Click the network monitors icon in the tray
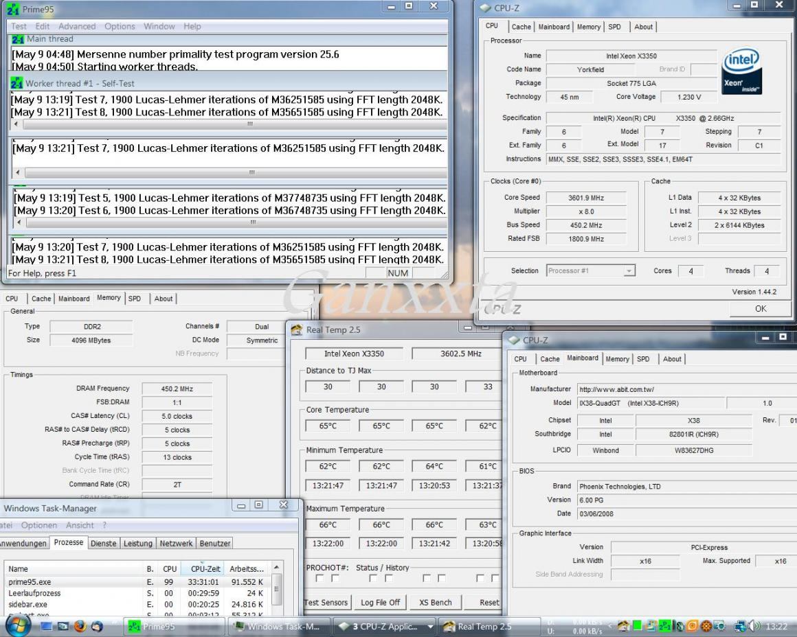 pos(741,626)
